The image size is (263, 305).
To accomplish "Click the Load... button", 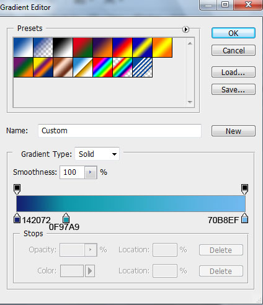I will click(233, 72).
